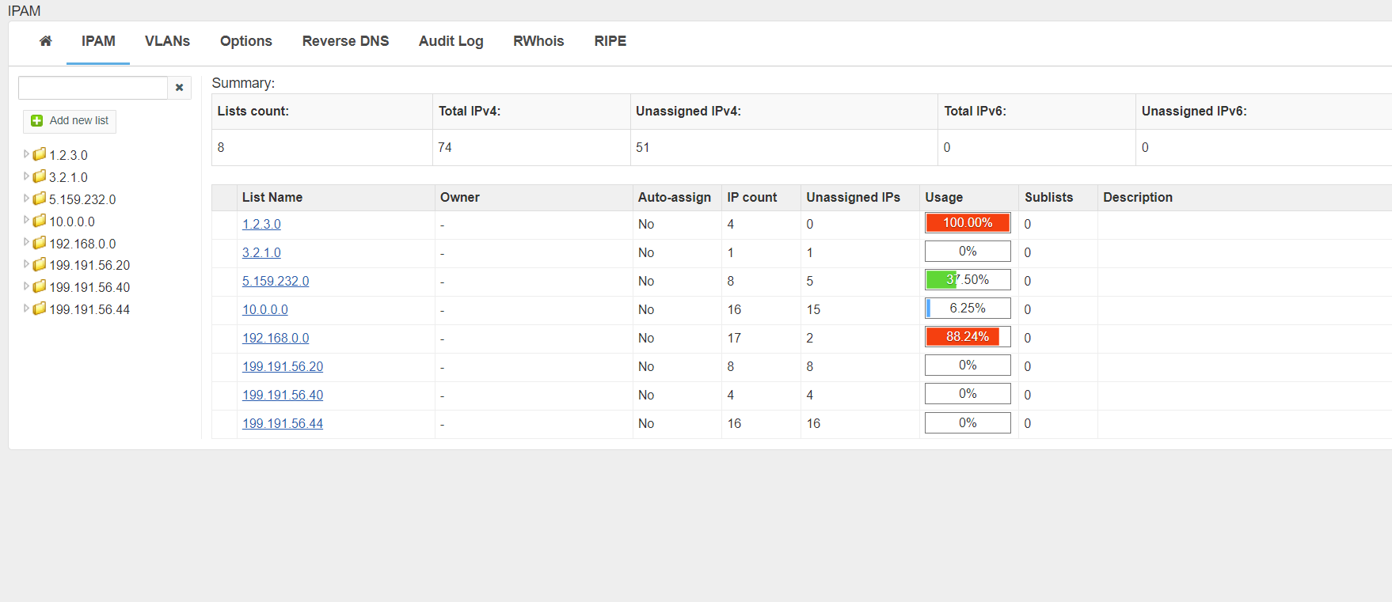1392x602 pixels.
Task: Focus the list search input field
Action: (93, 88)
